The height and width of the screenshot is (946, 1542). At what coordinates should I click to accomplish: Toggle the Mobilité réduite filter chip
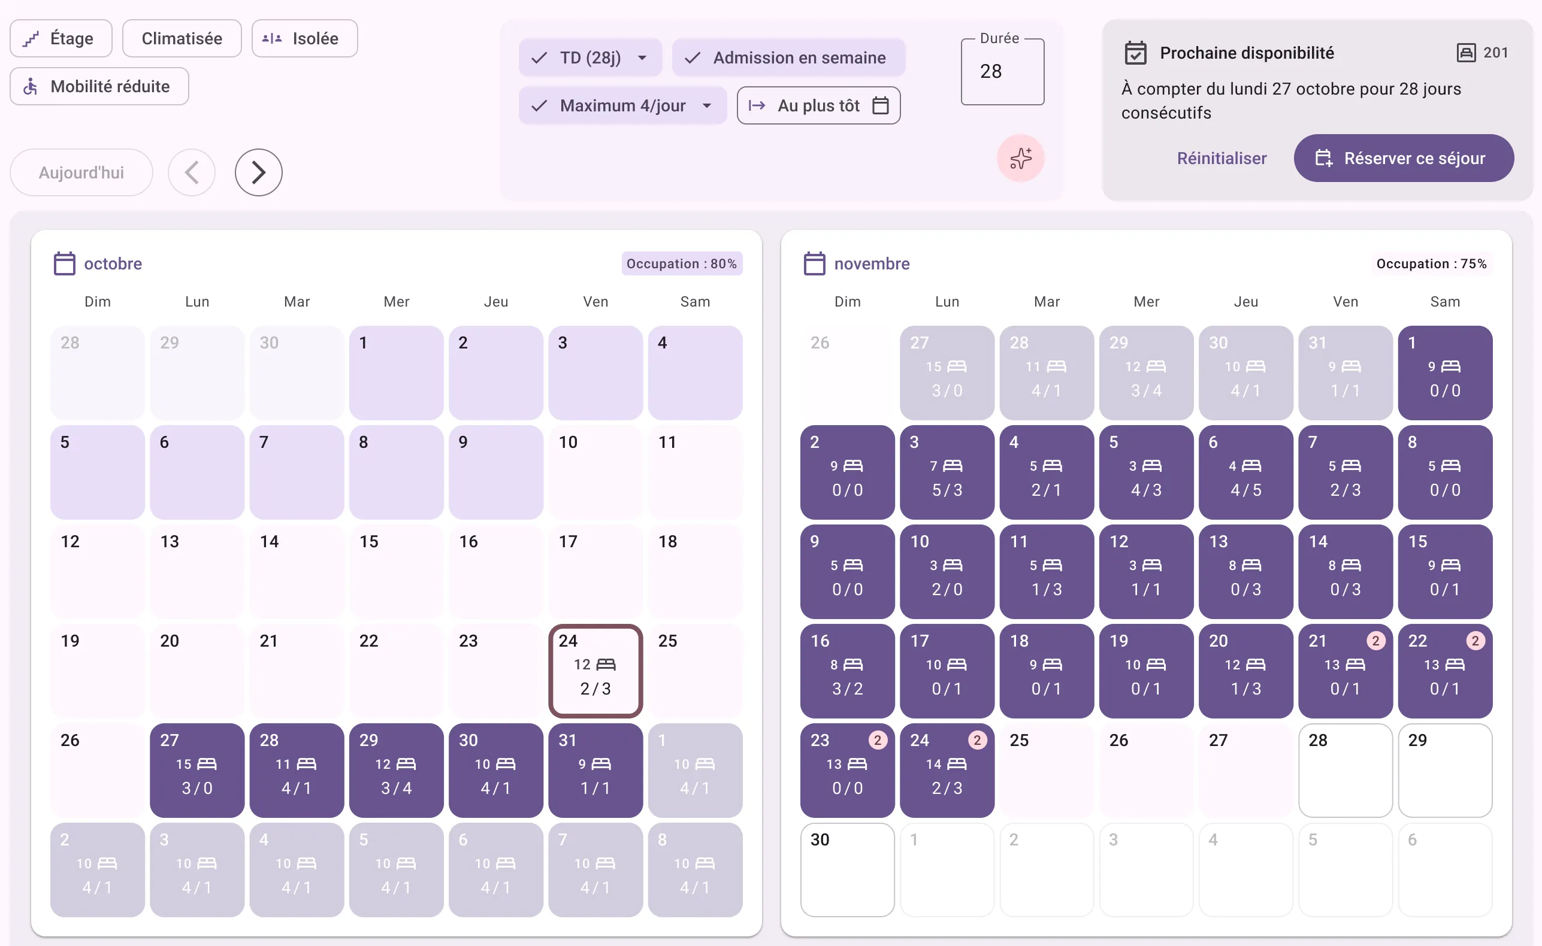(99, 86)
